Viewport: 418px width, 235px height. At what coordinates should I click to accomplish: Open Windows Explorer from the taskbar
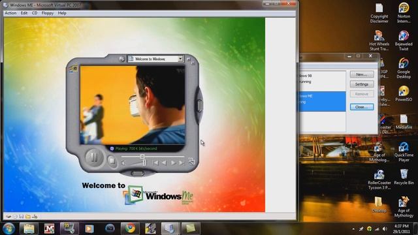tap(29, 228)
